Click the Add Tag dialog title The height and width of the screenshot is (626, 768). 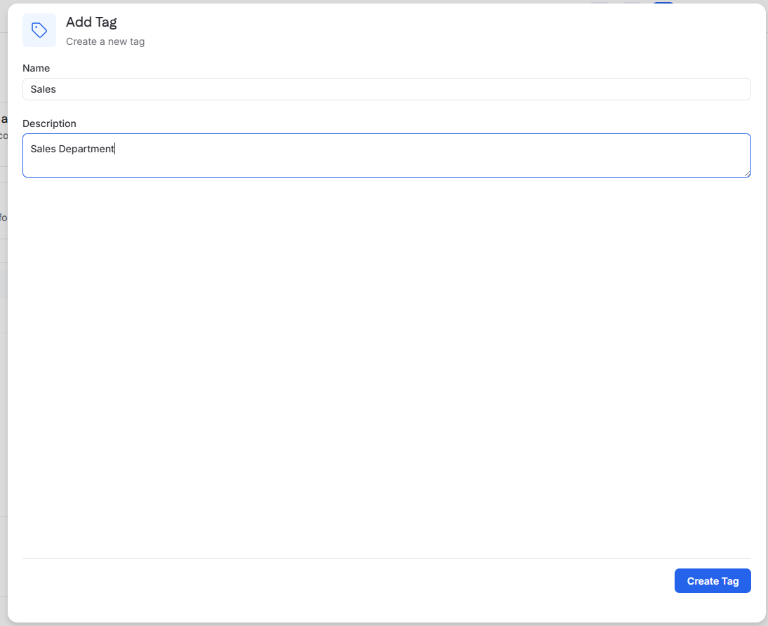tap(91, 22)
